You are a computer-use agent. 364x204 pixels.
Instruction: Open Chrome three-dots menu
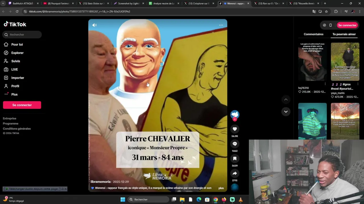360,11
